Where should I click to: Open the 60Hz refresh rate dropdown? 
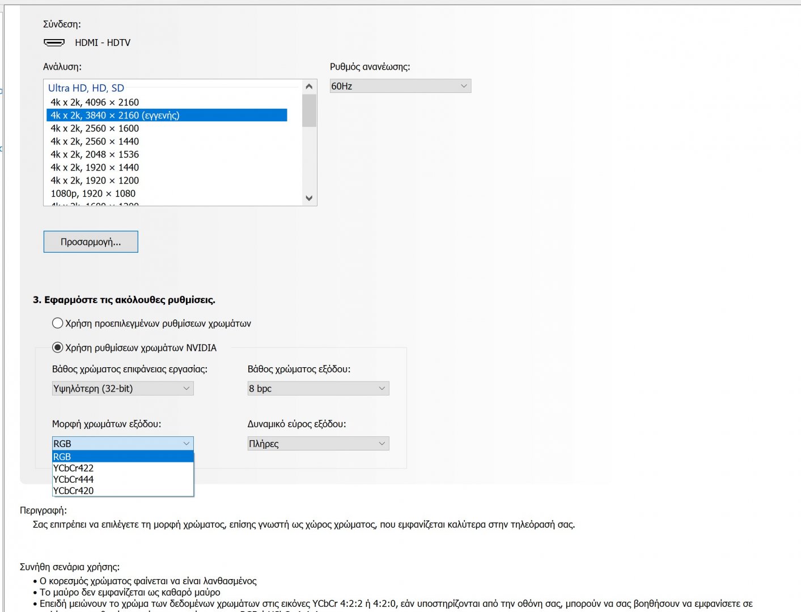point(400,86)
